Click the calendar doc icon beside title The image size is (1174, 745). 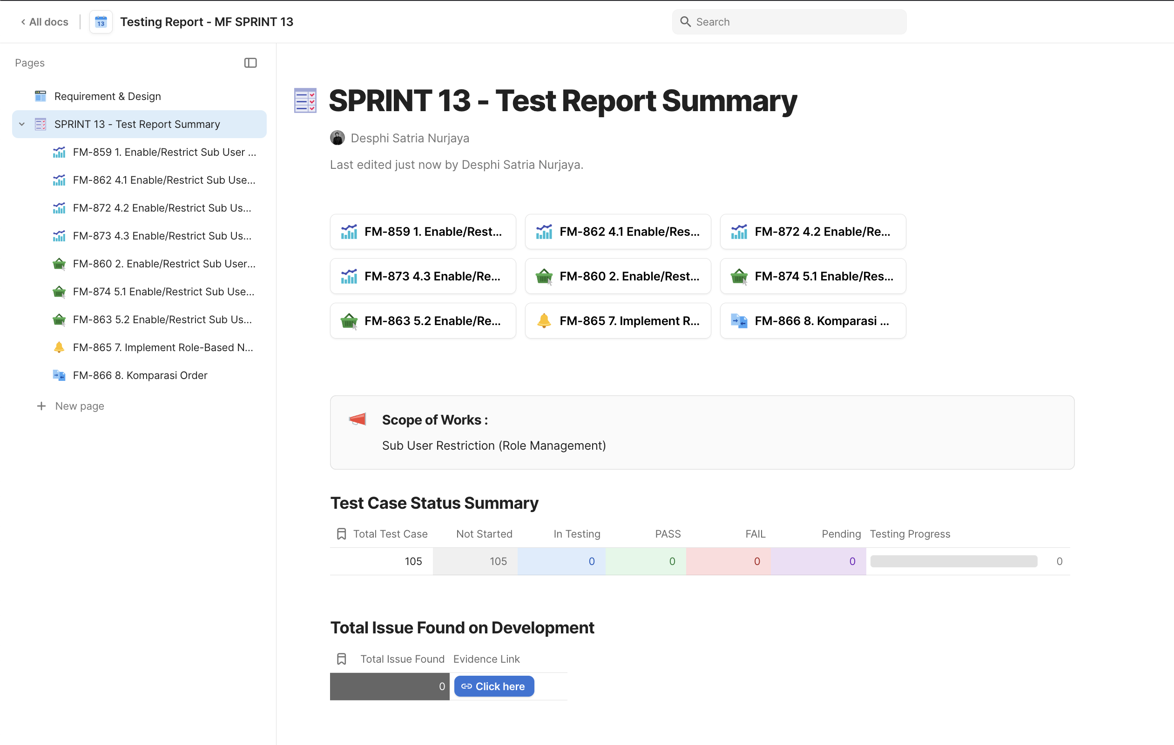(101, 22)
